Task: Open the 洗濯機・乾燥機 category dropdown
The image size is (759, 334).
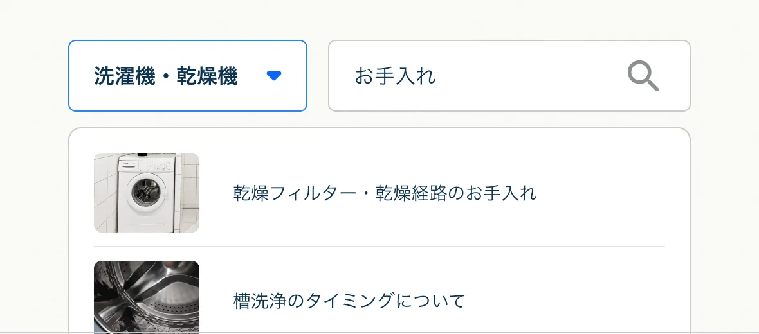Action: [188, 76]
